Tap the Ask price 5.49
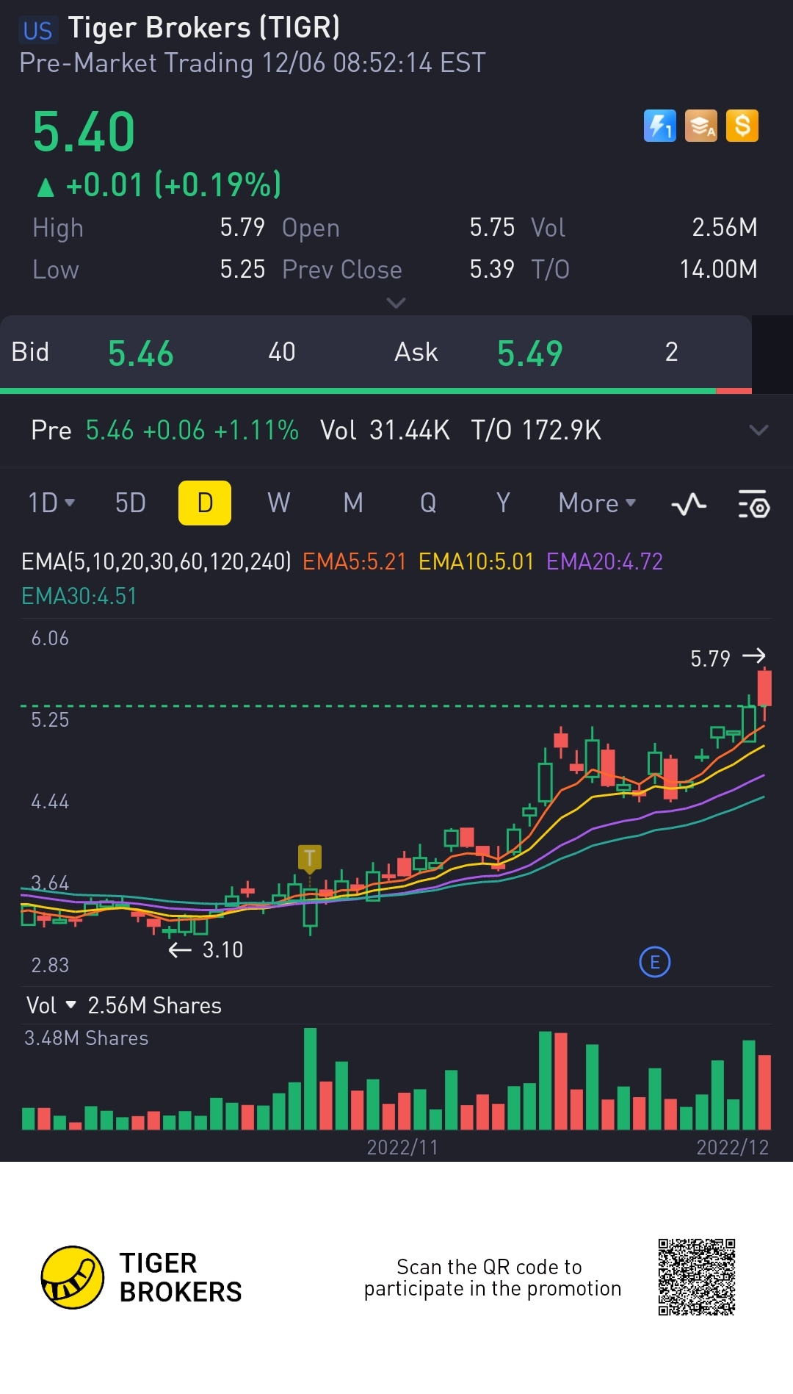Screen dimensions: 793x1394 pos(530,353)
